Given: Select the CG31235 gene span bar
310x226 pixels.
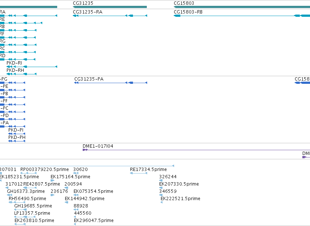Looking at the screenshot, I should [x=110, y=7].
